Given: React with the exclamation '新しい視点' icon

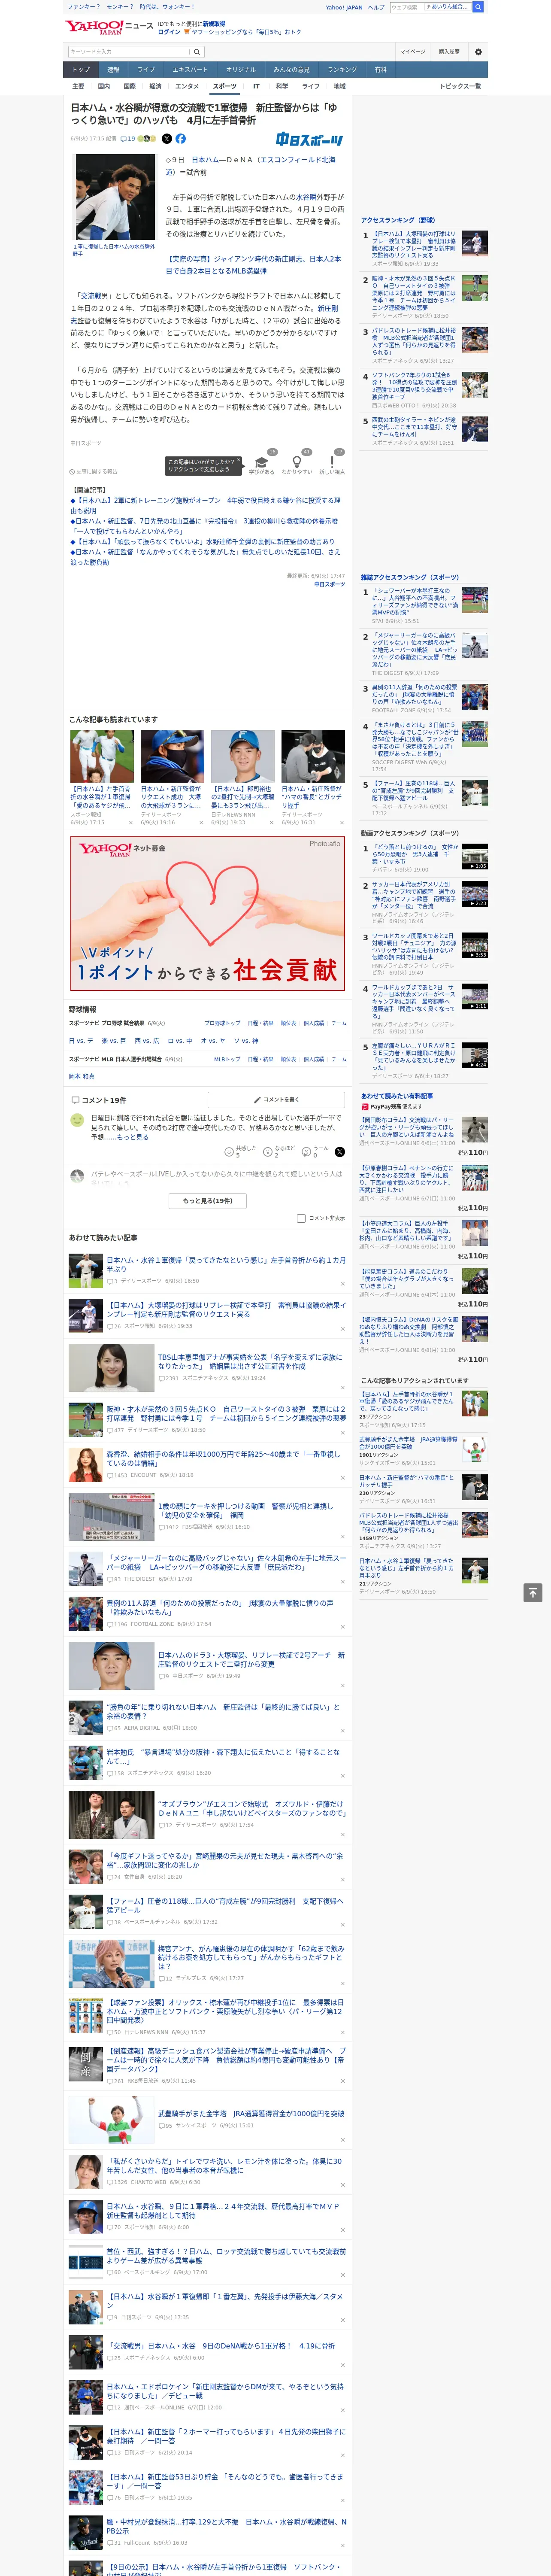Looking at the screenshot, I should point(332,462).
